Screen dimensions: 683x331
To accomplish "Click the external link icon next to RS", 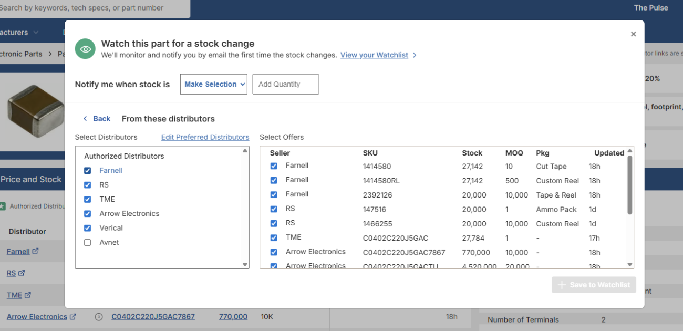I will click(20, 273).
